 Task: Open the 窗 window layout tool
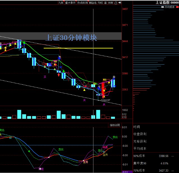pos(105,3)
